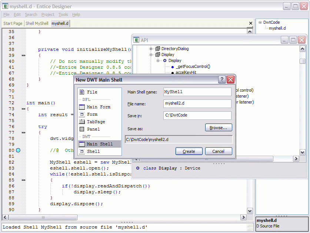Focus the File name field
Screen dimensions: 310x233
click(197, 104)
